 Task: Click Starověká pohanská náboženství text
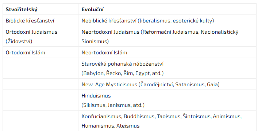click(x=122, y=64)
